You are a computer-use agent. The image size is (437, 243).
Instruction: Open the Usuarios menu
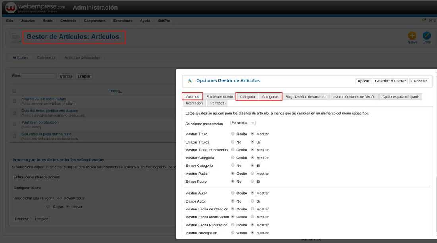coord(27,21)
